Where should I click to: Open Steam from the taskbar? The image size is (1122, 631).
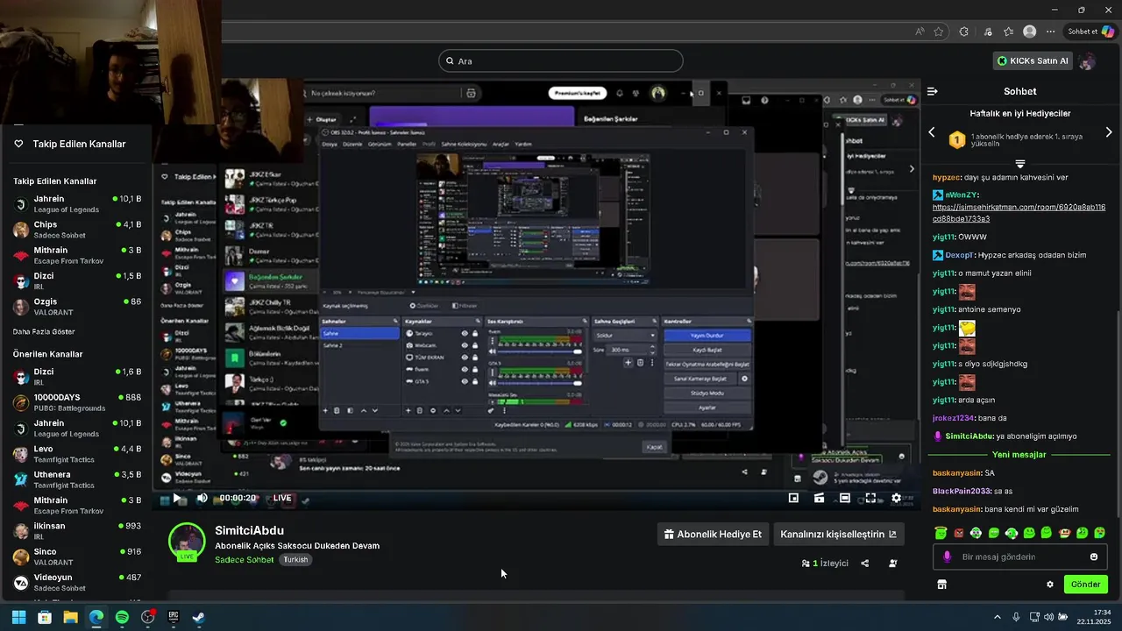click(x=199, y=617)
